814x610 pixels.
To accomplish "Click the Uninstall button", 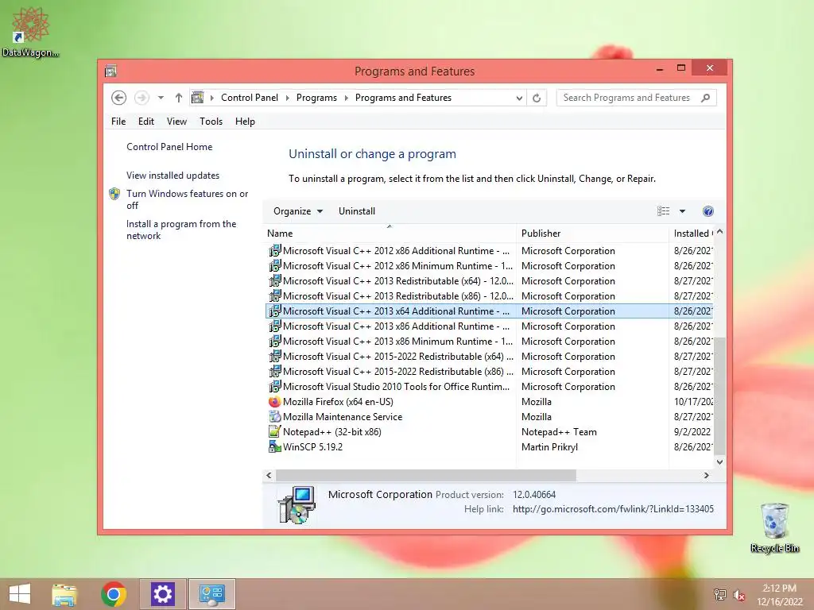I will coord(357,211).
